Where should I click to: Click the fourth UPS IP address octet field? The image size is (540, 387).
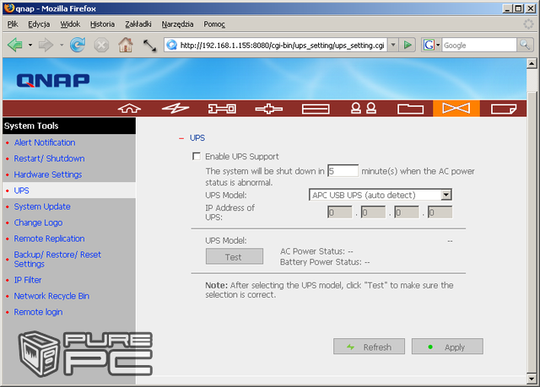(440, 212)
